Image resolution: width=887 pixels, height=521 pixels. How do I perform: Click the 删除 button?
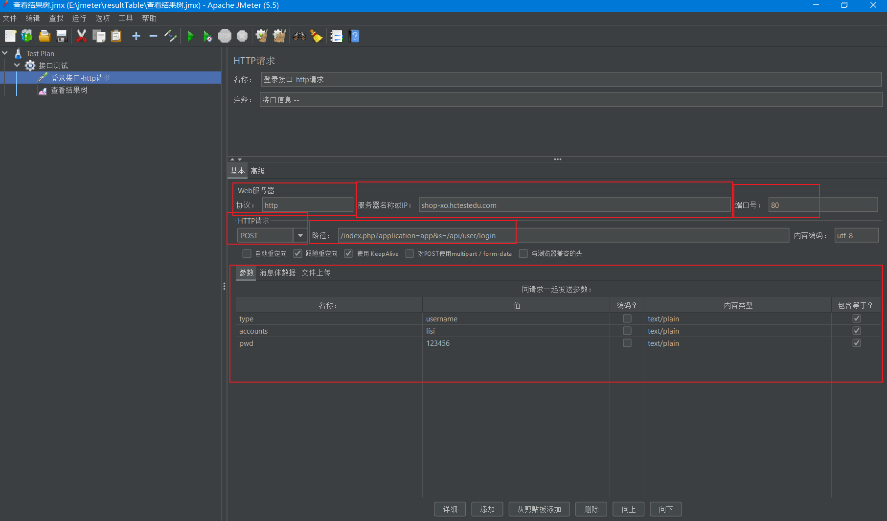[591, 509]
